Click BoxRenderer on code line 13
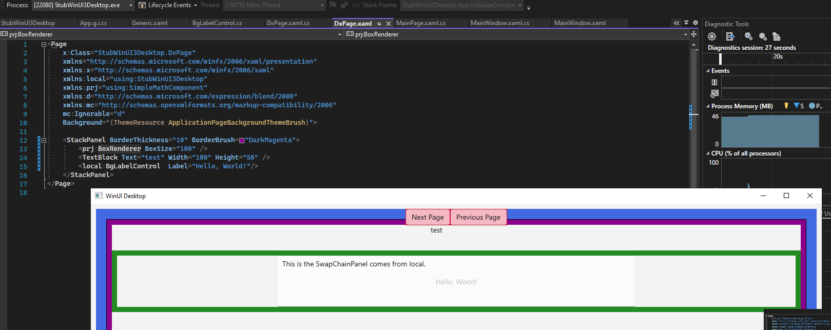The width and height of the screenshot is (831, 330). click(120, 149)
